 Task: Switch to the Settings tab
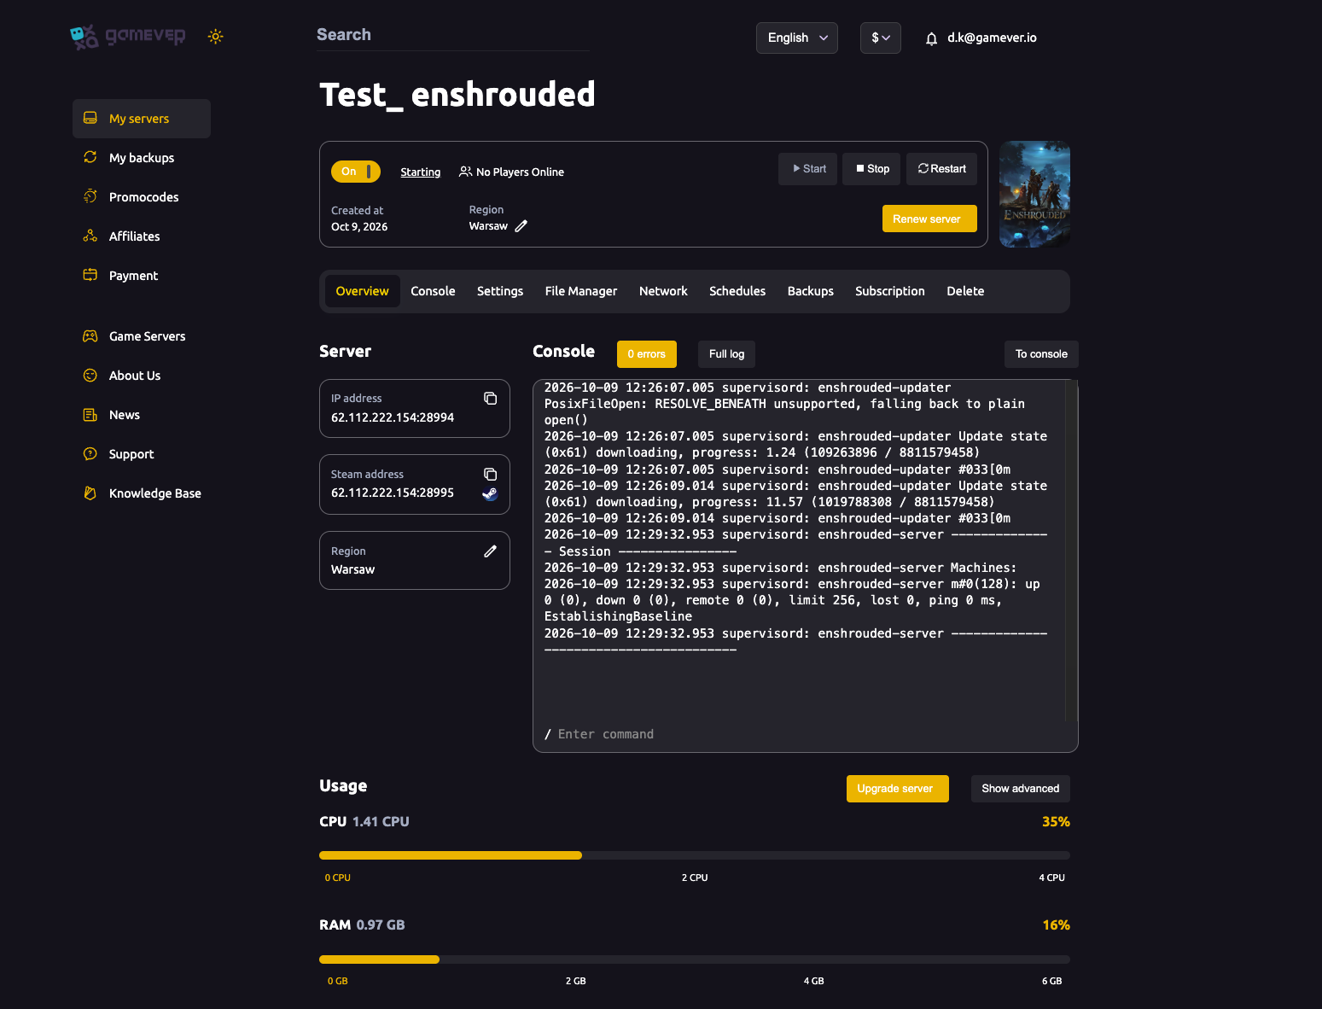point(500,292)
